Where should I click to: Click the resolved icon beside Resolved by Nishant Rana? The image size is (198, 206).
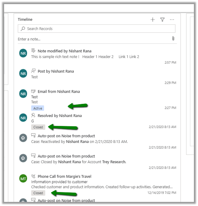click(x=33, y=115)
